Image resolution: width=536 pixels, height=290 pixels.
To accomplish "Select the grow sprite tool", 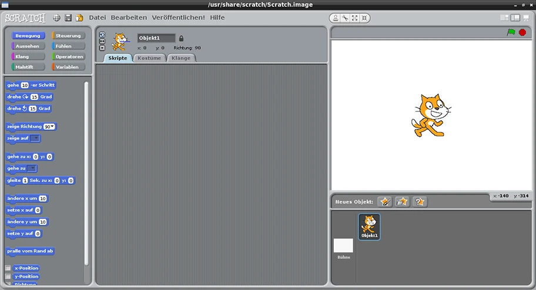I will pos(355,18).
